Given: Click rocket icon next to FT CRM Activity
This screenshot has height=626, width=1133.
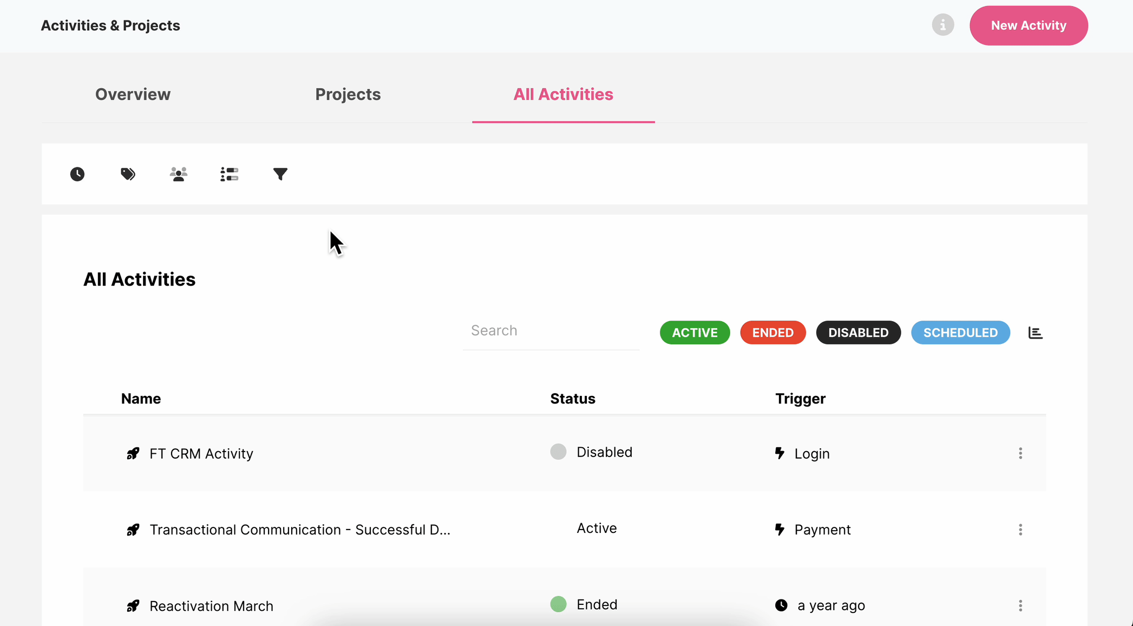Looking at the screenshot, I should click(133, 453).
